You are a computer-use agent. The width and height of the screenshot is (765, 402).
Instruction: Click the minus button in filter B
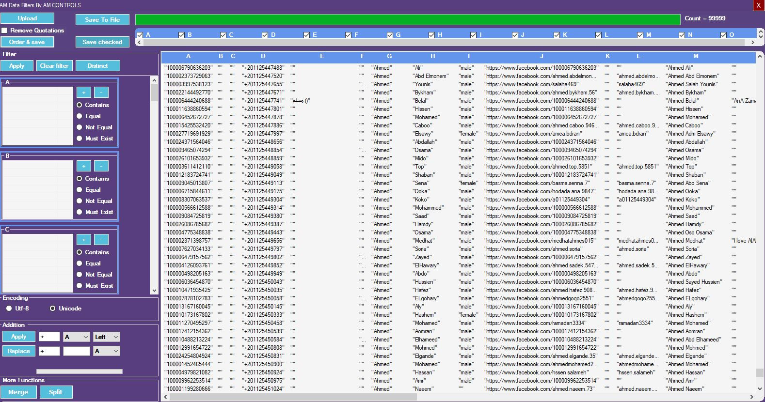tap(101, 166)
